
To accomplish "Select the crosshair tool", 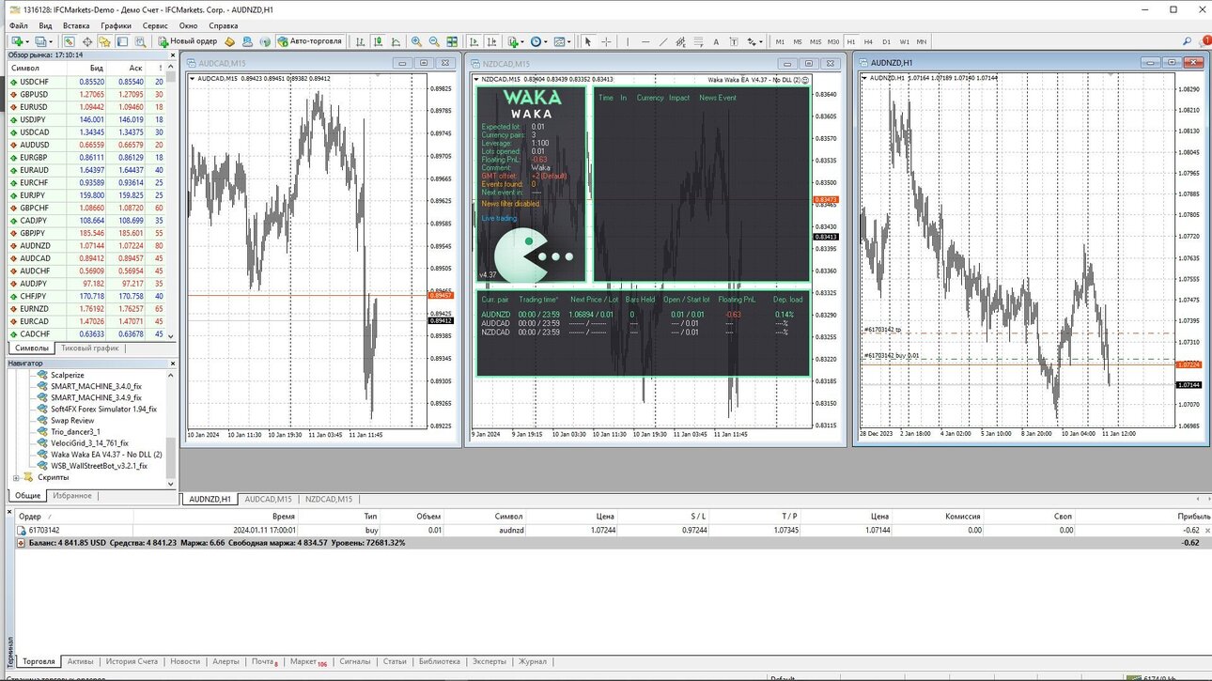I will click(607, 41).
